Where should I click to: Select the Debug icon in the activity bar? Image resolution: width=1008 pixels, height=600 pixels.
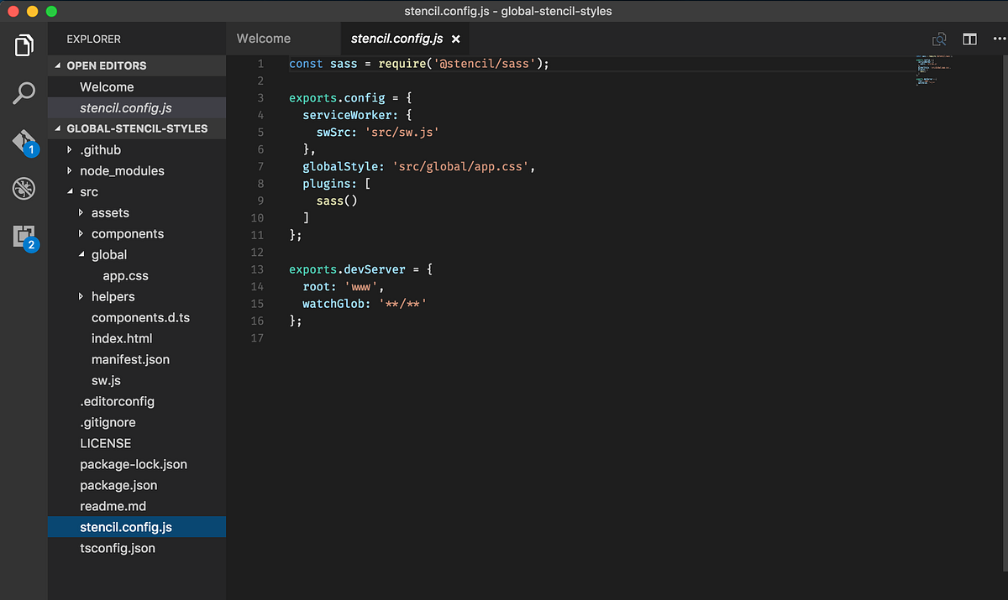pyautogui.click(x=24, y=189)
